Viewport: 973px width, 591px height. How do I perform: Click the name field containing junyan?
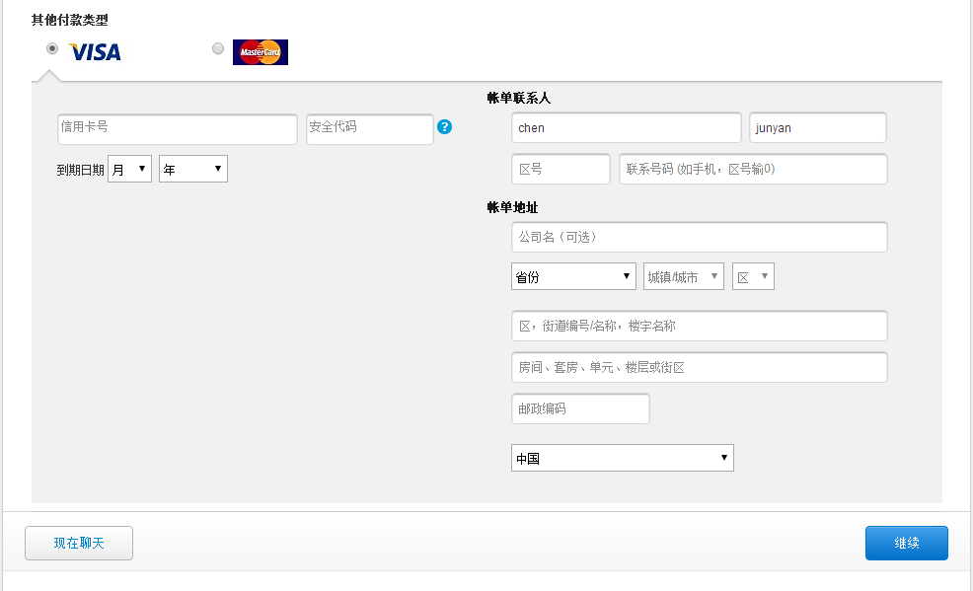(x=818, y=127)
